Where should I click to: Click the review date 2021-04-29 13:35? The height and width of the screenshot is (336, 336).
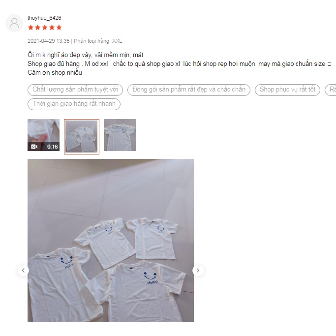[48, 41]
